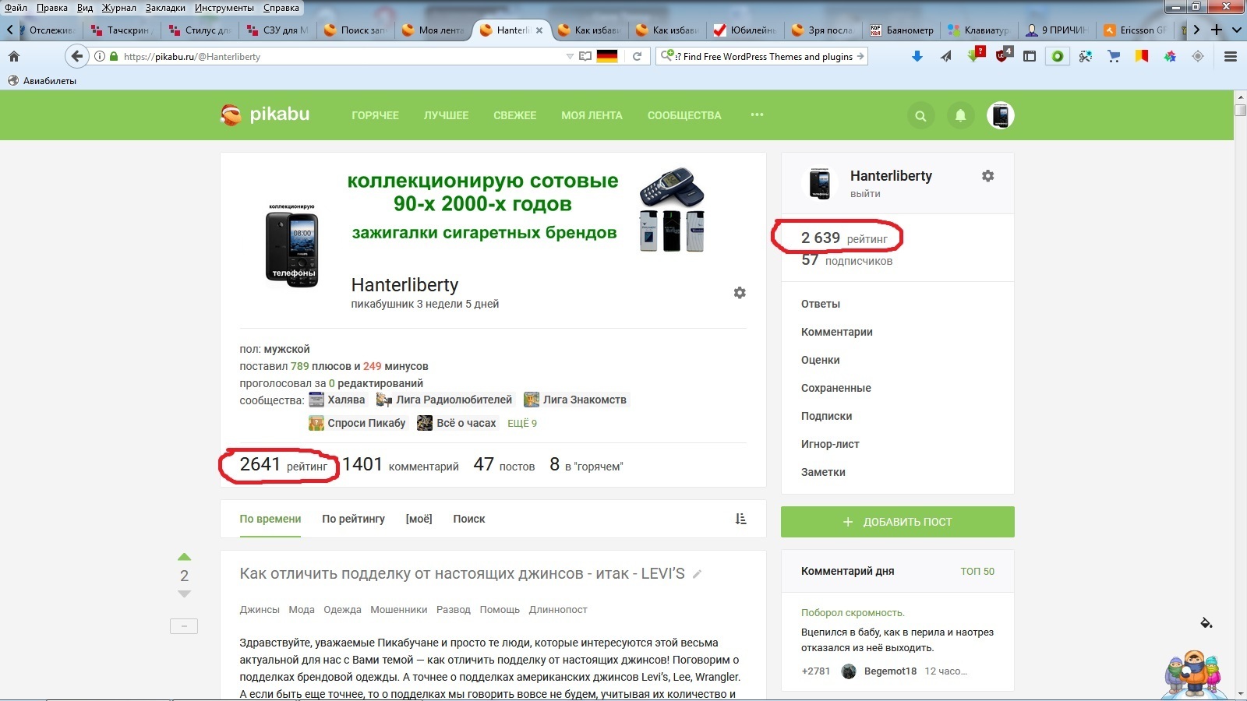Upvote the LEVI'S jeans post
The width and height of the screenshot is (1247, 701).
point(184,557)
